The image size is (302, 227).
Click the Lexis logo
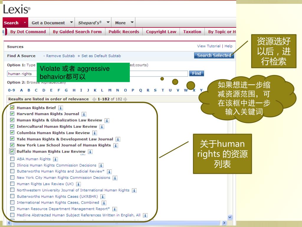coord(17,9)
